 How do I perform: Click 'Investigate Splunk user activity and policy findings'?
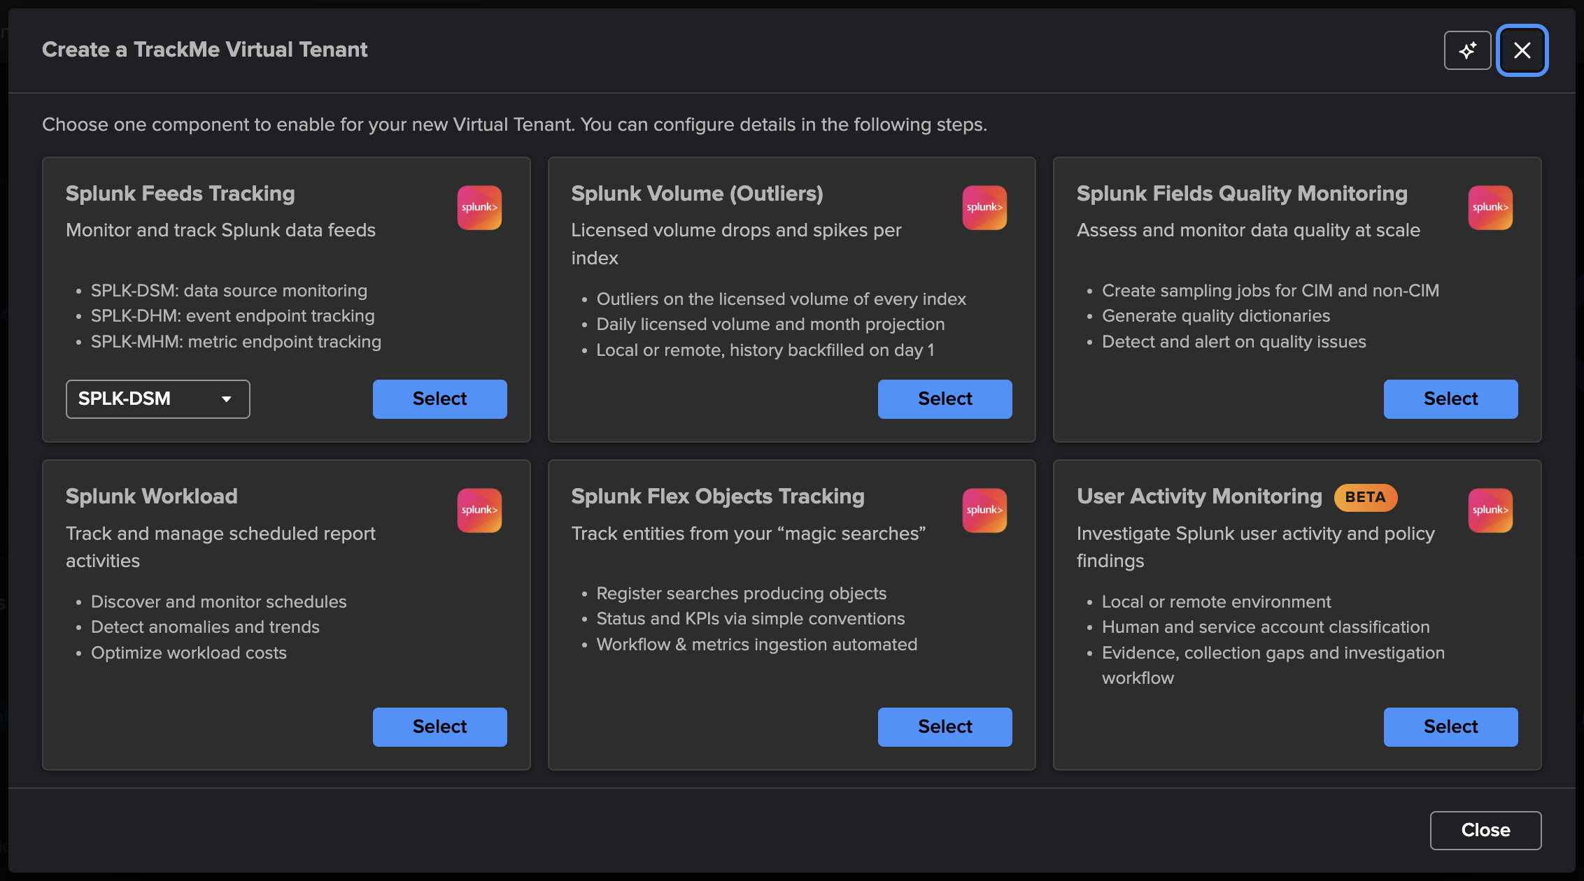(1255, 547)
